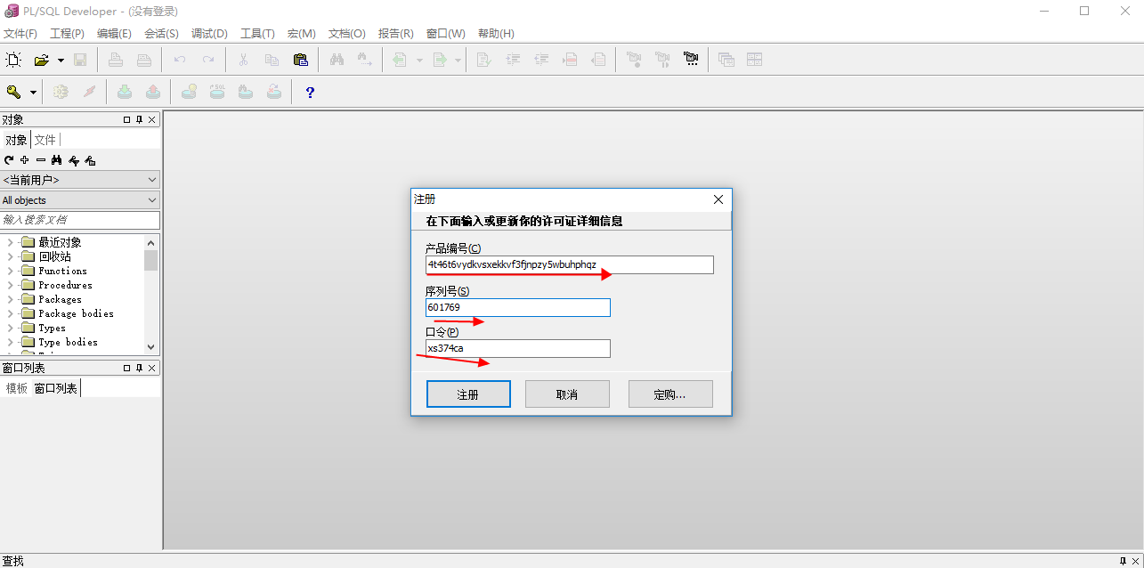
Task: Click the Save floppy disk icon
Action: (80, 60)
